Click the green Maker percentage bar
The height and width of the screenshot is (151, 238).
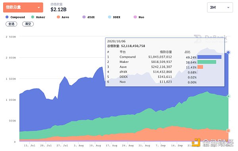[x=207, y=62]
